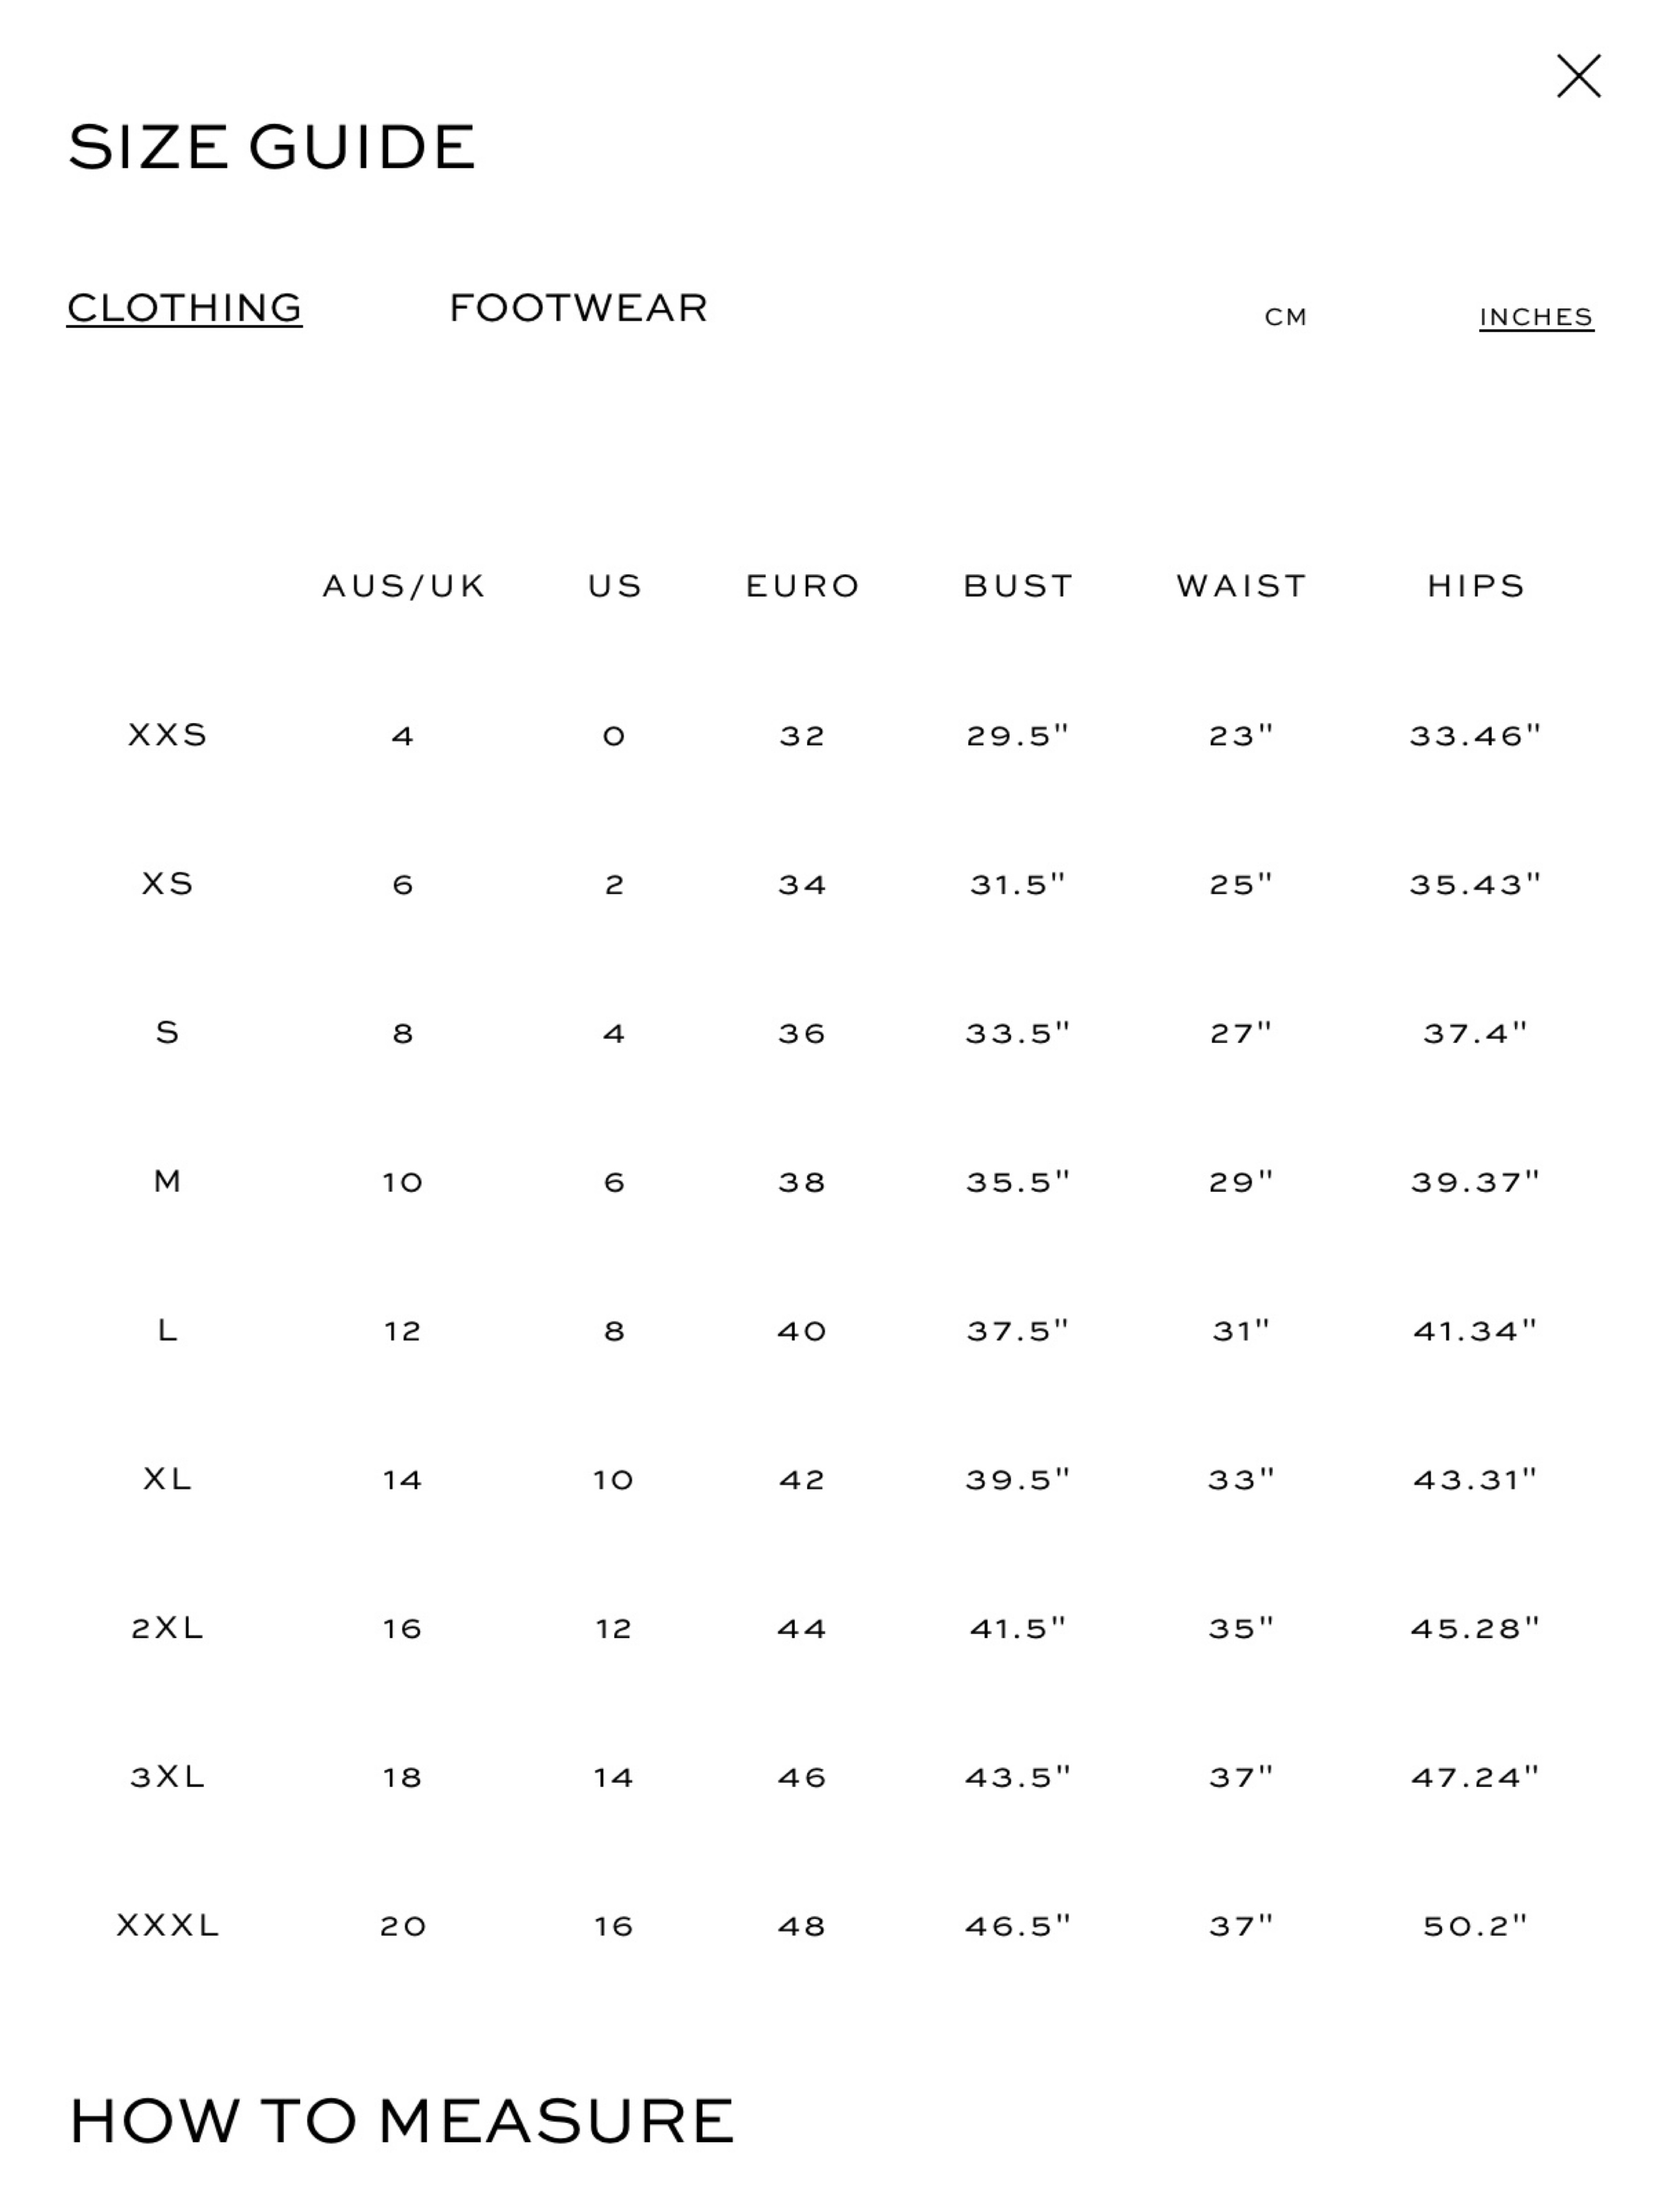Click the HIPS column header
1661x2212 pixels.
point(1476,586)
